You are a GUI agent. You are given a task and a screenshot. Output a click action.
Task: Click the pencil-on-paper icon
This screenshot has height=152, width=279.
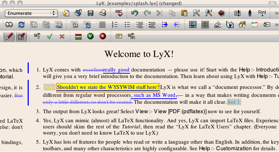pyautogui.click(x=218, y=25)
